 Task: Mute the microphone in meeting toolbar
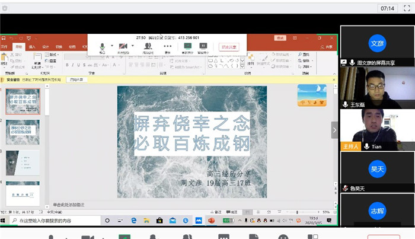coord(102,46)
